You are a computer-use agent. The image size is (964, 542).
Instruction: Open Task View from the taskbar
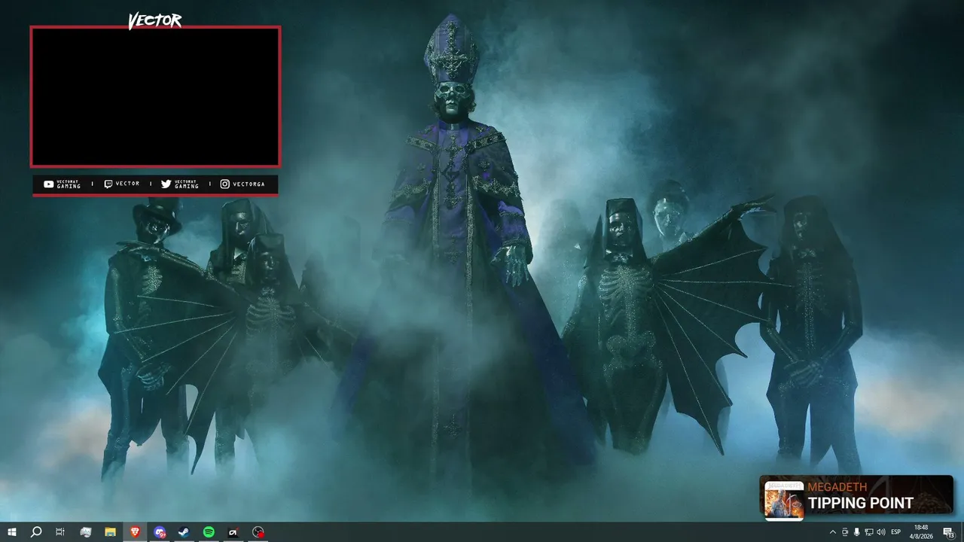60,532
